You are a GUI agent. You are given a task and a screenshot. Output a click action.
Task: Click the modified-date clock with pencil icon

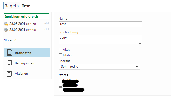6,30
